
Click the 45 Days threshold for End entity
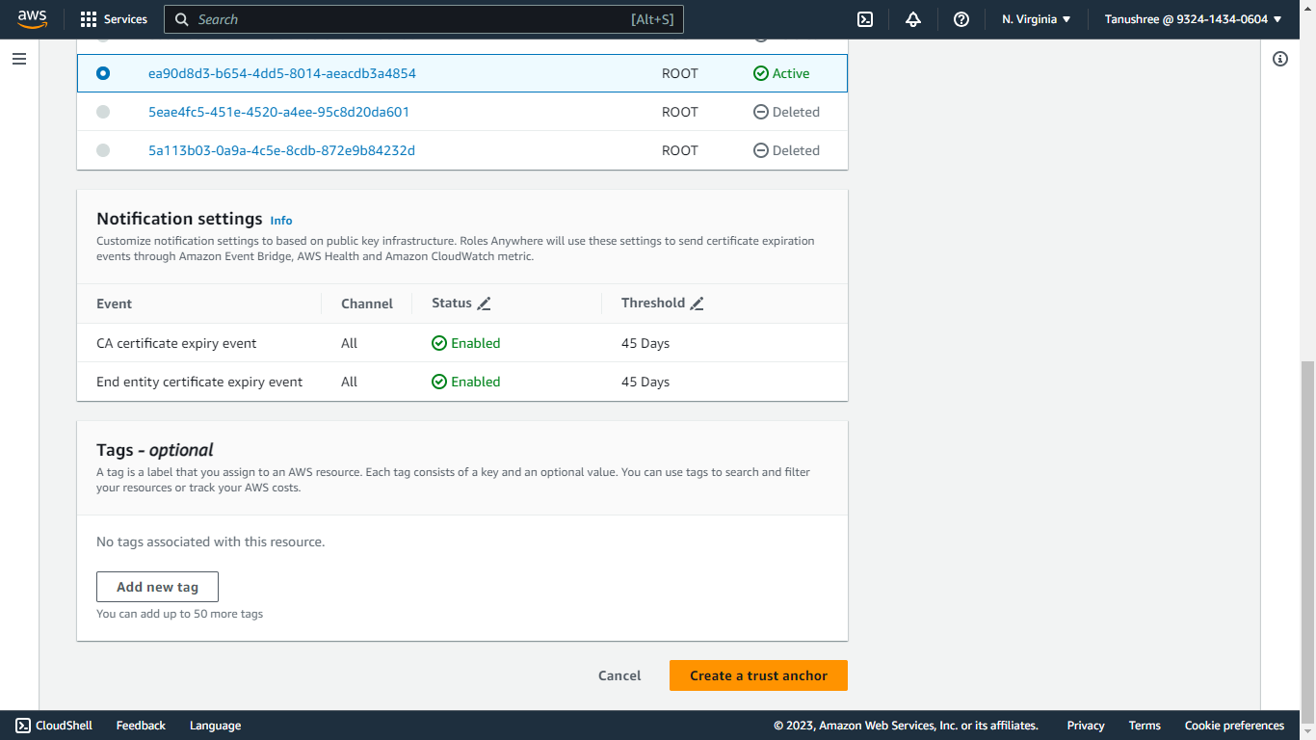coord(645,382)
